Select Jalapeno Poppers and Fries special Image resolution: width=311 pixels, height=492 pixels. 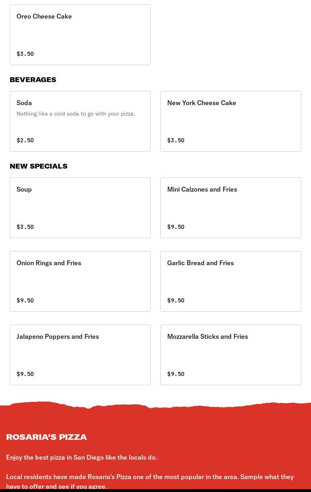[80, 355]
